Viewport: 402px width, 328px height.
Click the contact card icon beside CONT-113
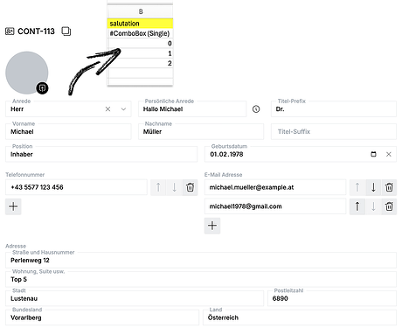pyautogui.click(x=10, y=31)
